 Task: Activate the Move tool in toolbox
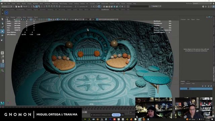tap(2, 31)
